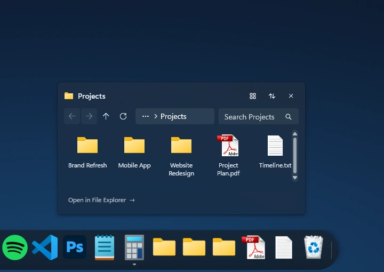The width and height of the screenshot is (384, 272).
Task: Open the blank text document in dock
Action: (x=284, y=247)
